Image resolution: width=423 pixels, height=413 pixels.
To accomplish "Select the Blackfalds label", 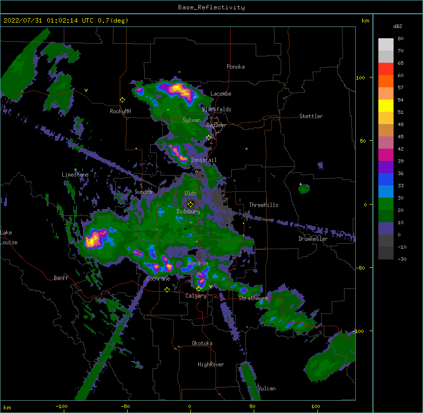I will point(216,109).
